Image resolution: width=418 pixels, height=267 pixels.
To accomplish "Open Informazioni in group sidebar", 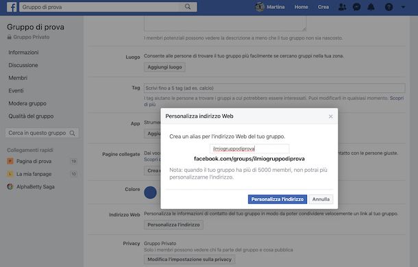I will [x=23, y=52].
